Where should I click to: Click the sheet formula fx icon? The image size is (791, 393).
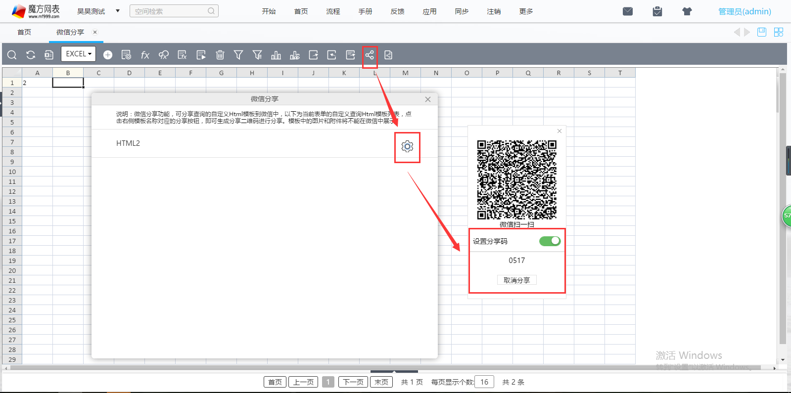pyautogui.click(x=182, y=55)
